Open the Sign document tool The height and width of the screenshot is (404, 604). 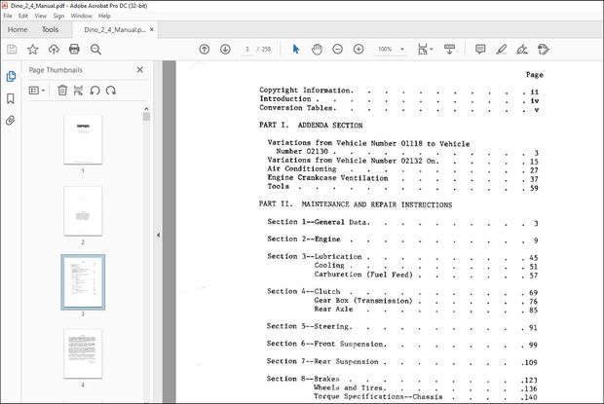(x=522, y=50)
